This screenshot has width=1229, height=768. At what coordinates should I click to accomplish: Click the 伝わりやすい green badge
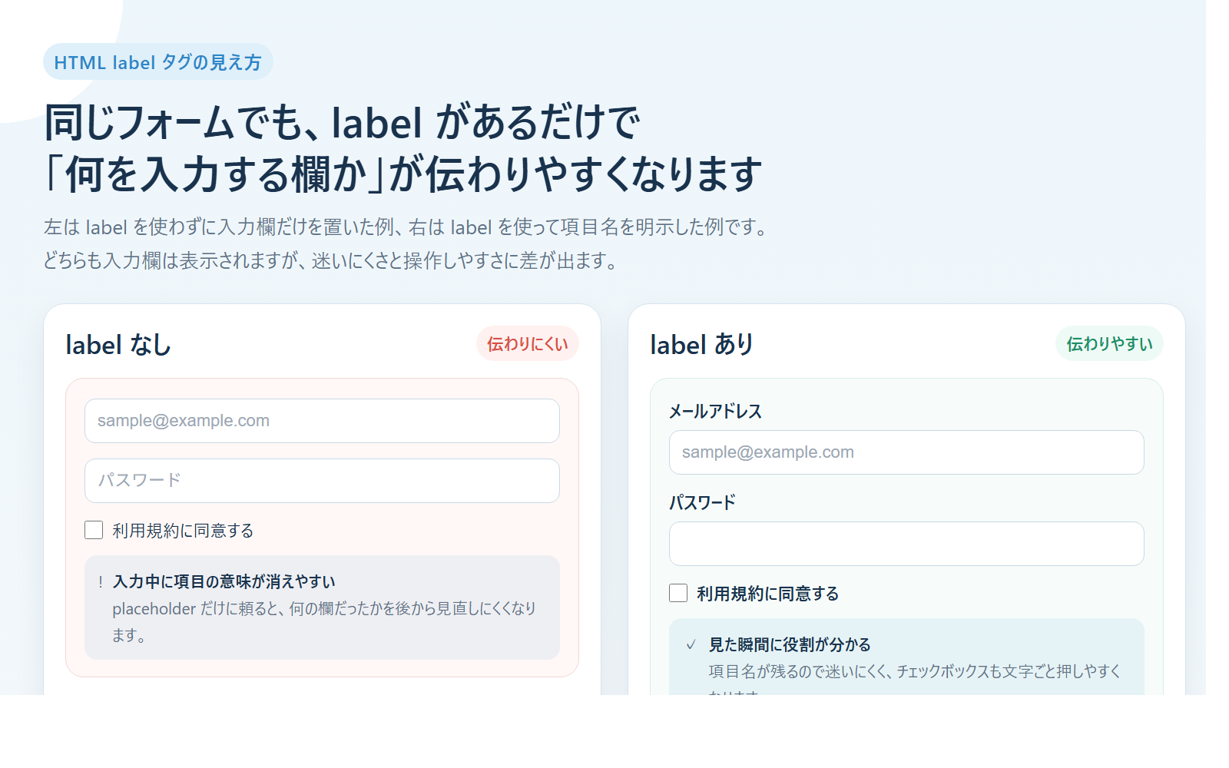[x=1109, y=344]
